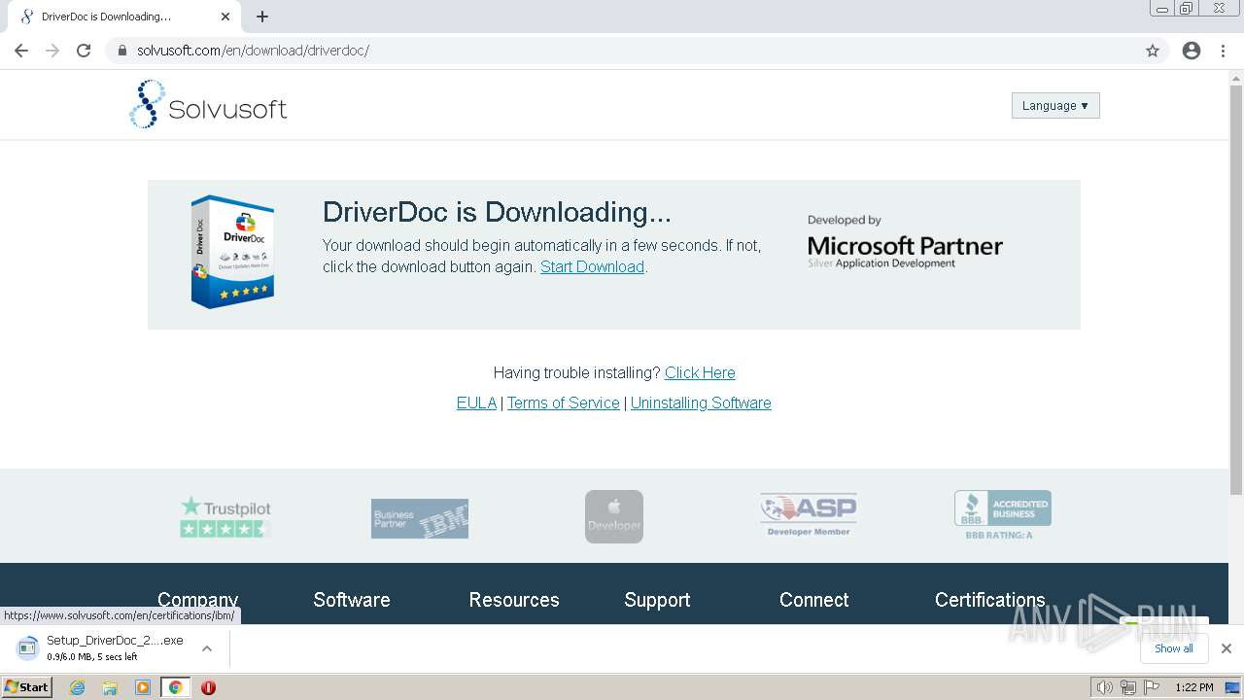Click the padlock site info icon
The height and width of the screenshot is (700, 1244).
tap(122, 51)
